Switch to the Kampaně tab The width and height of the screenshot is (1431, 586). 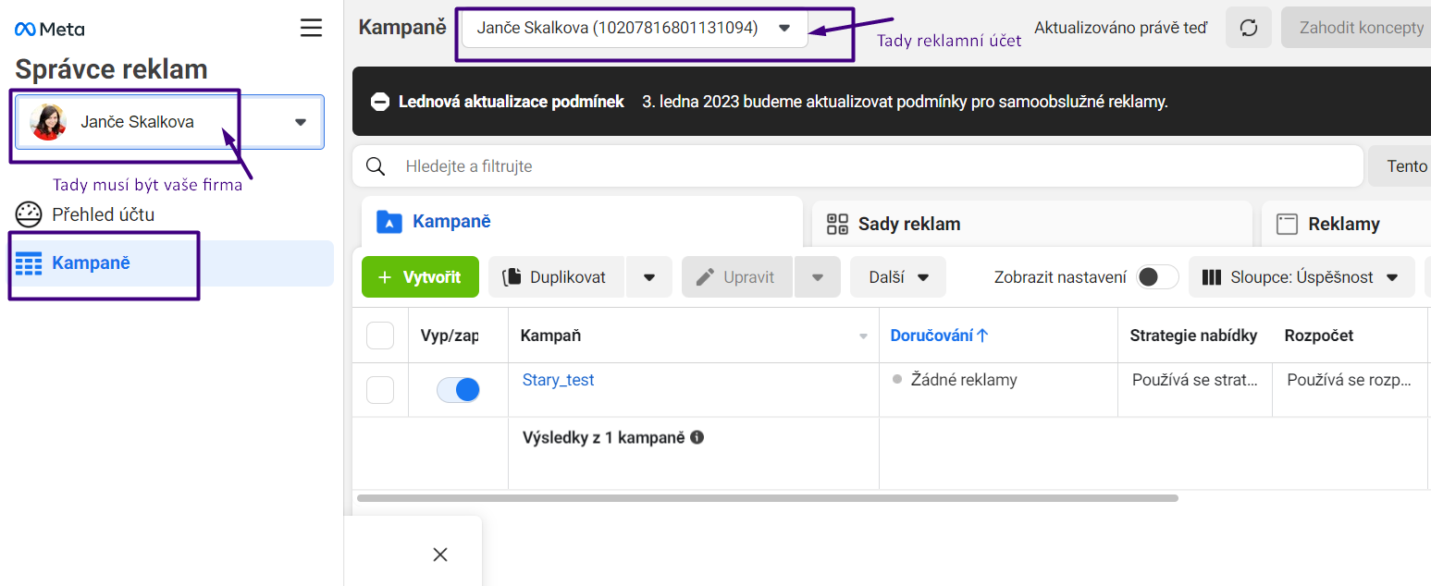(582, 222)
